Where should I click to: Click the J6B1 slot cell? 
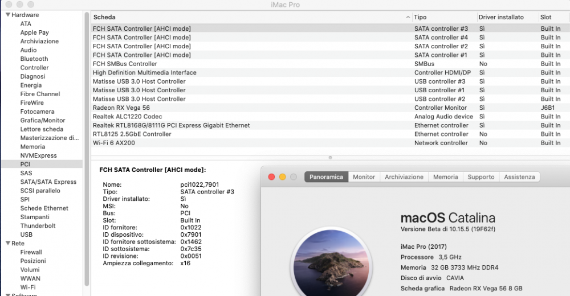[x=548, y=108]
